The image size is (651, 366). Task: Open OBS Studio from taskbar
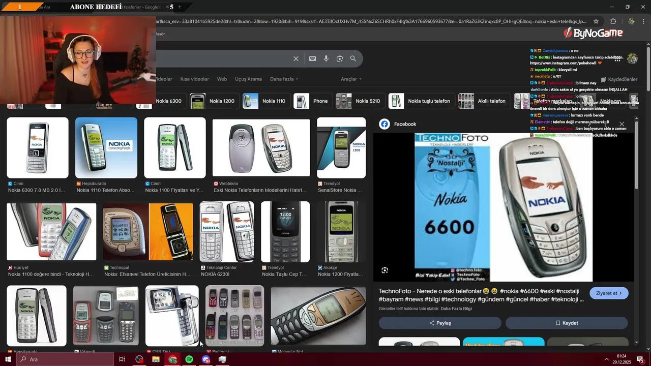tap(139, 359)
